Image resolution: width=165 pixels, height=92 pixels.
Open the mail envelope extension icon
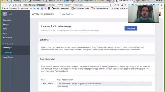click(x=122, y=5)
